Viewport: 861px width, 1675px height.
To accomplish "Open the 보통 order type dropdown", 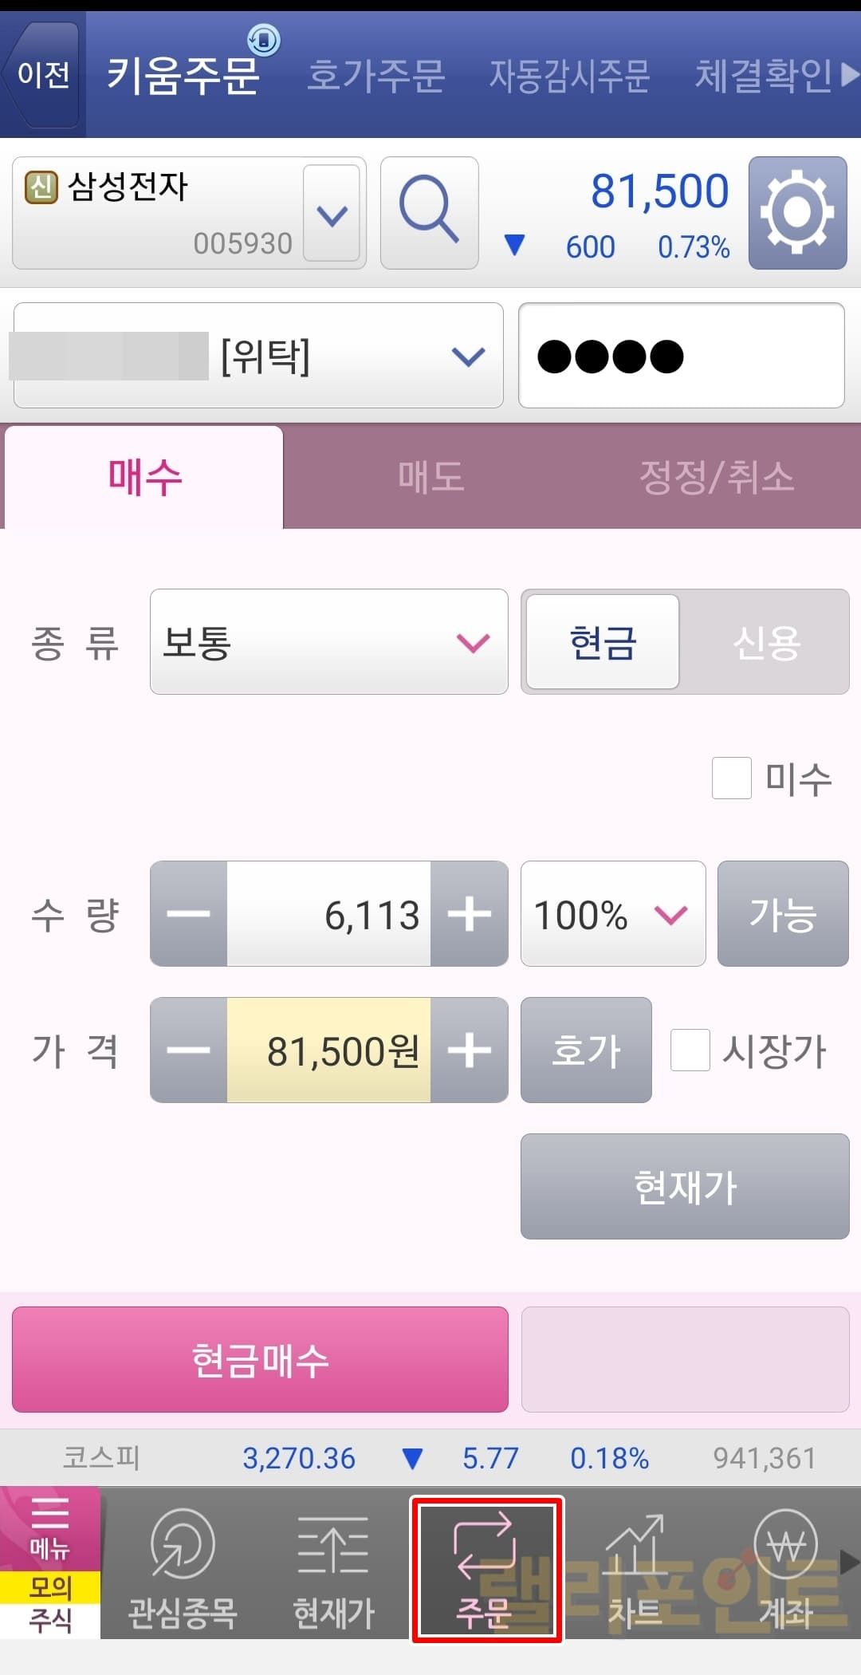I will tap(328, 642).
